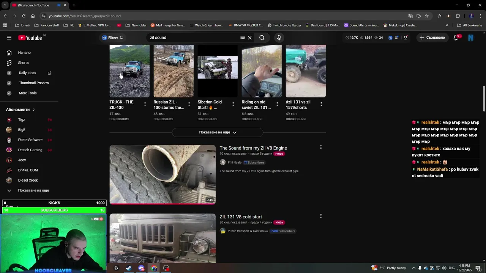Open the zil 131 vs zil 157 short
Image resolution: width=486 pixels, height=273 pixels.
pyautogui.click(x=306, y=71)
